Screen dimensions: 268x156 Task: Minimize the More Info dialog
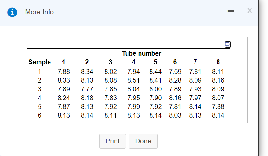click(x=230, y=12)
